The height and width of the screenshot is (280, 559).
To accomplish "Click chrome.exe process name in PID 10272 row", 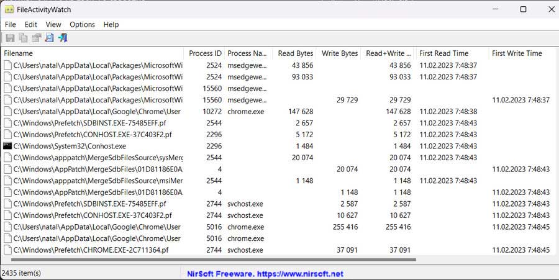I will [245, 112].
